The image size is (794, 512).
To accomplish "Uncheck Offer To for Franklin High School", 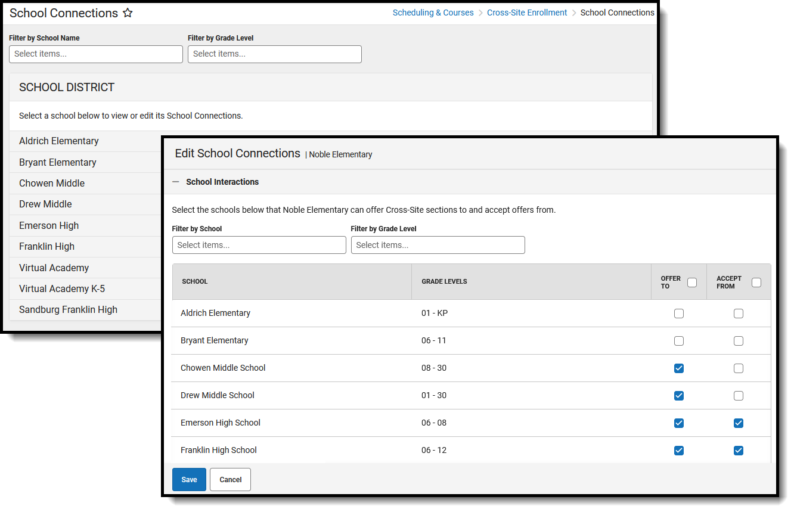I will tap(679, 451).
